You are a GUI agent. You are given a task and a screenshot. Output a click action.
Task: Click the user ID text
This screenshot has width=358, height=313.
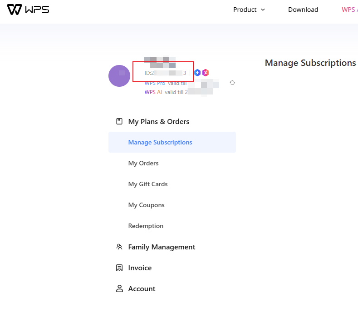tap(165, 73)
